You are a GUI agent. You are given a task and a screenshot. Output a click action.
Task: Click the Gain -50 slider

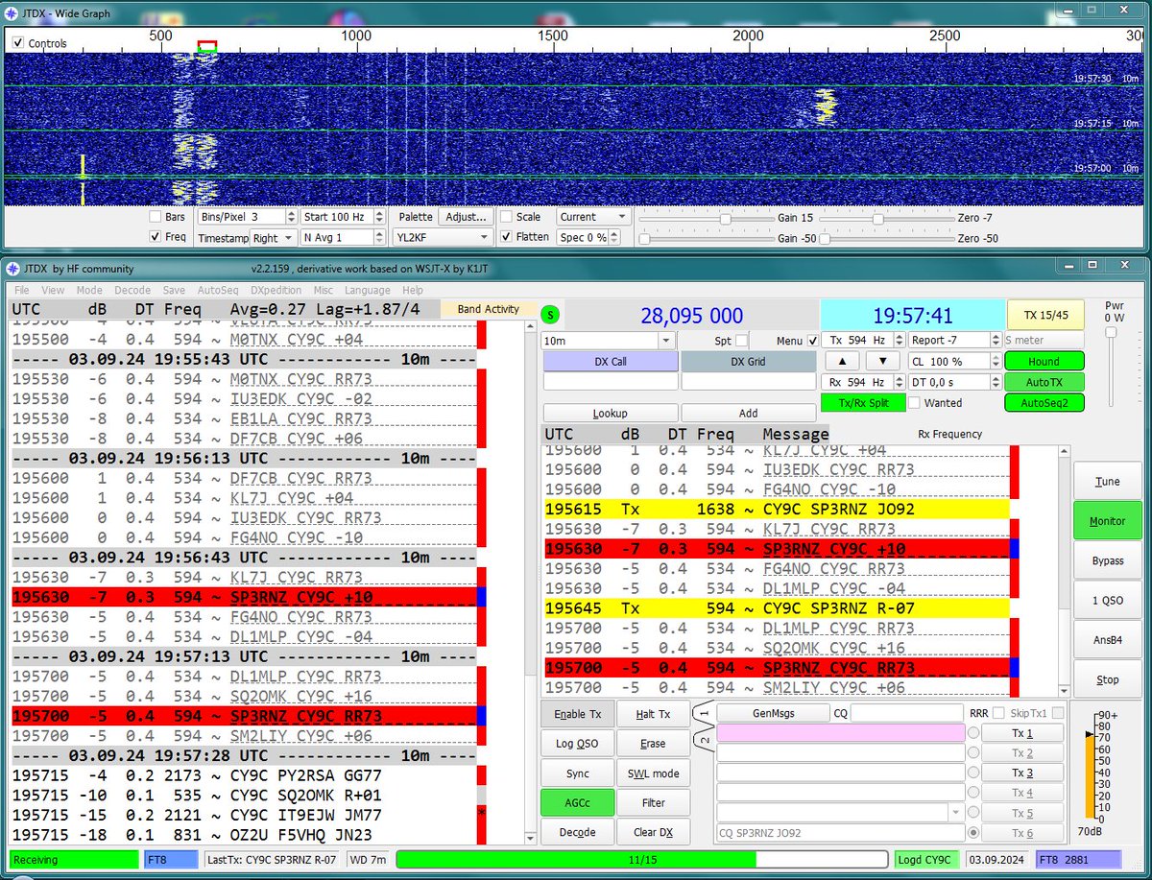643,238
